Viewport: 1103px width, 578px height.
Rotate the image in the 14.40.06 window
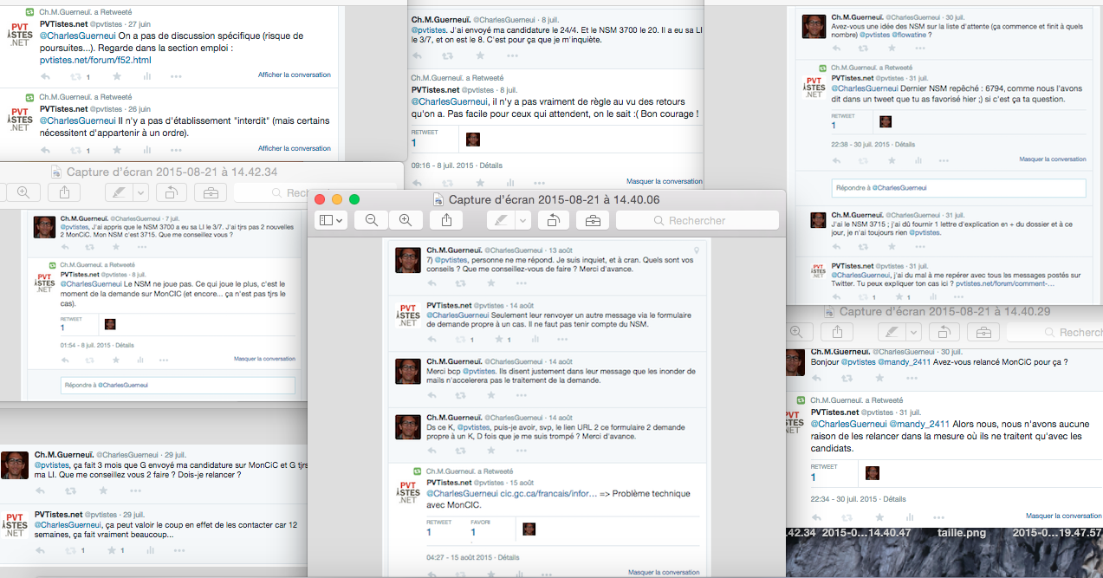click(x=551, y=221)
